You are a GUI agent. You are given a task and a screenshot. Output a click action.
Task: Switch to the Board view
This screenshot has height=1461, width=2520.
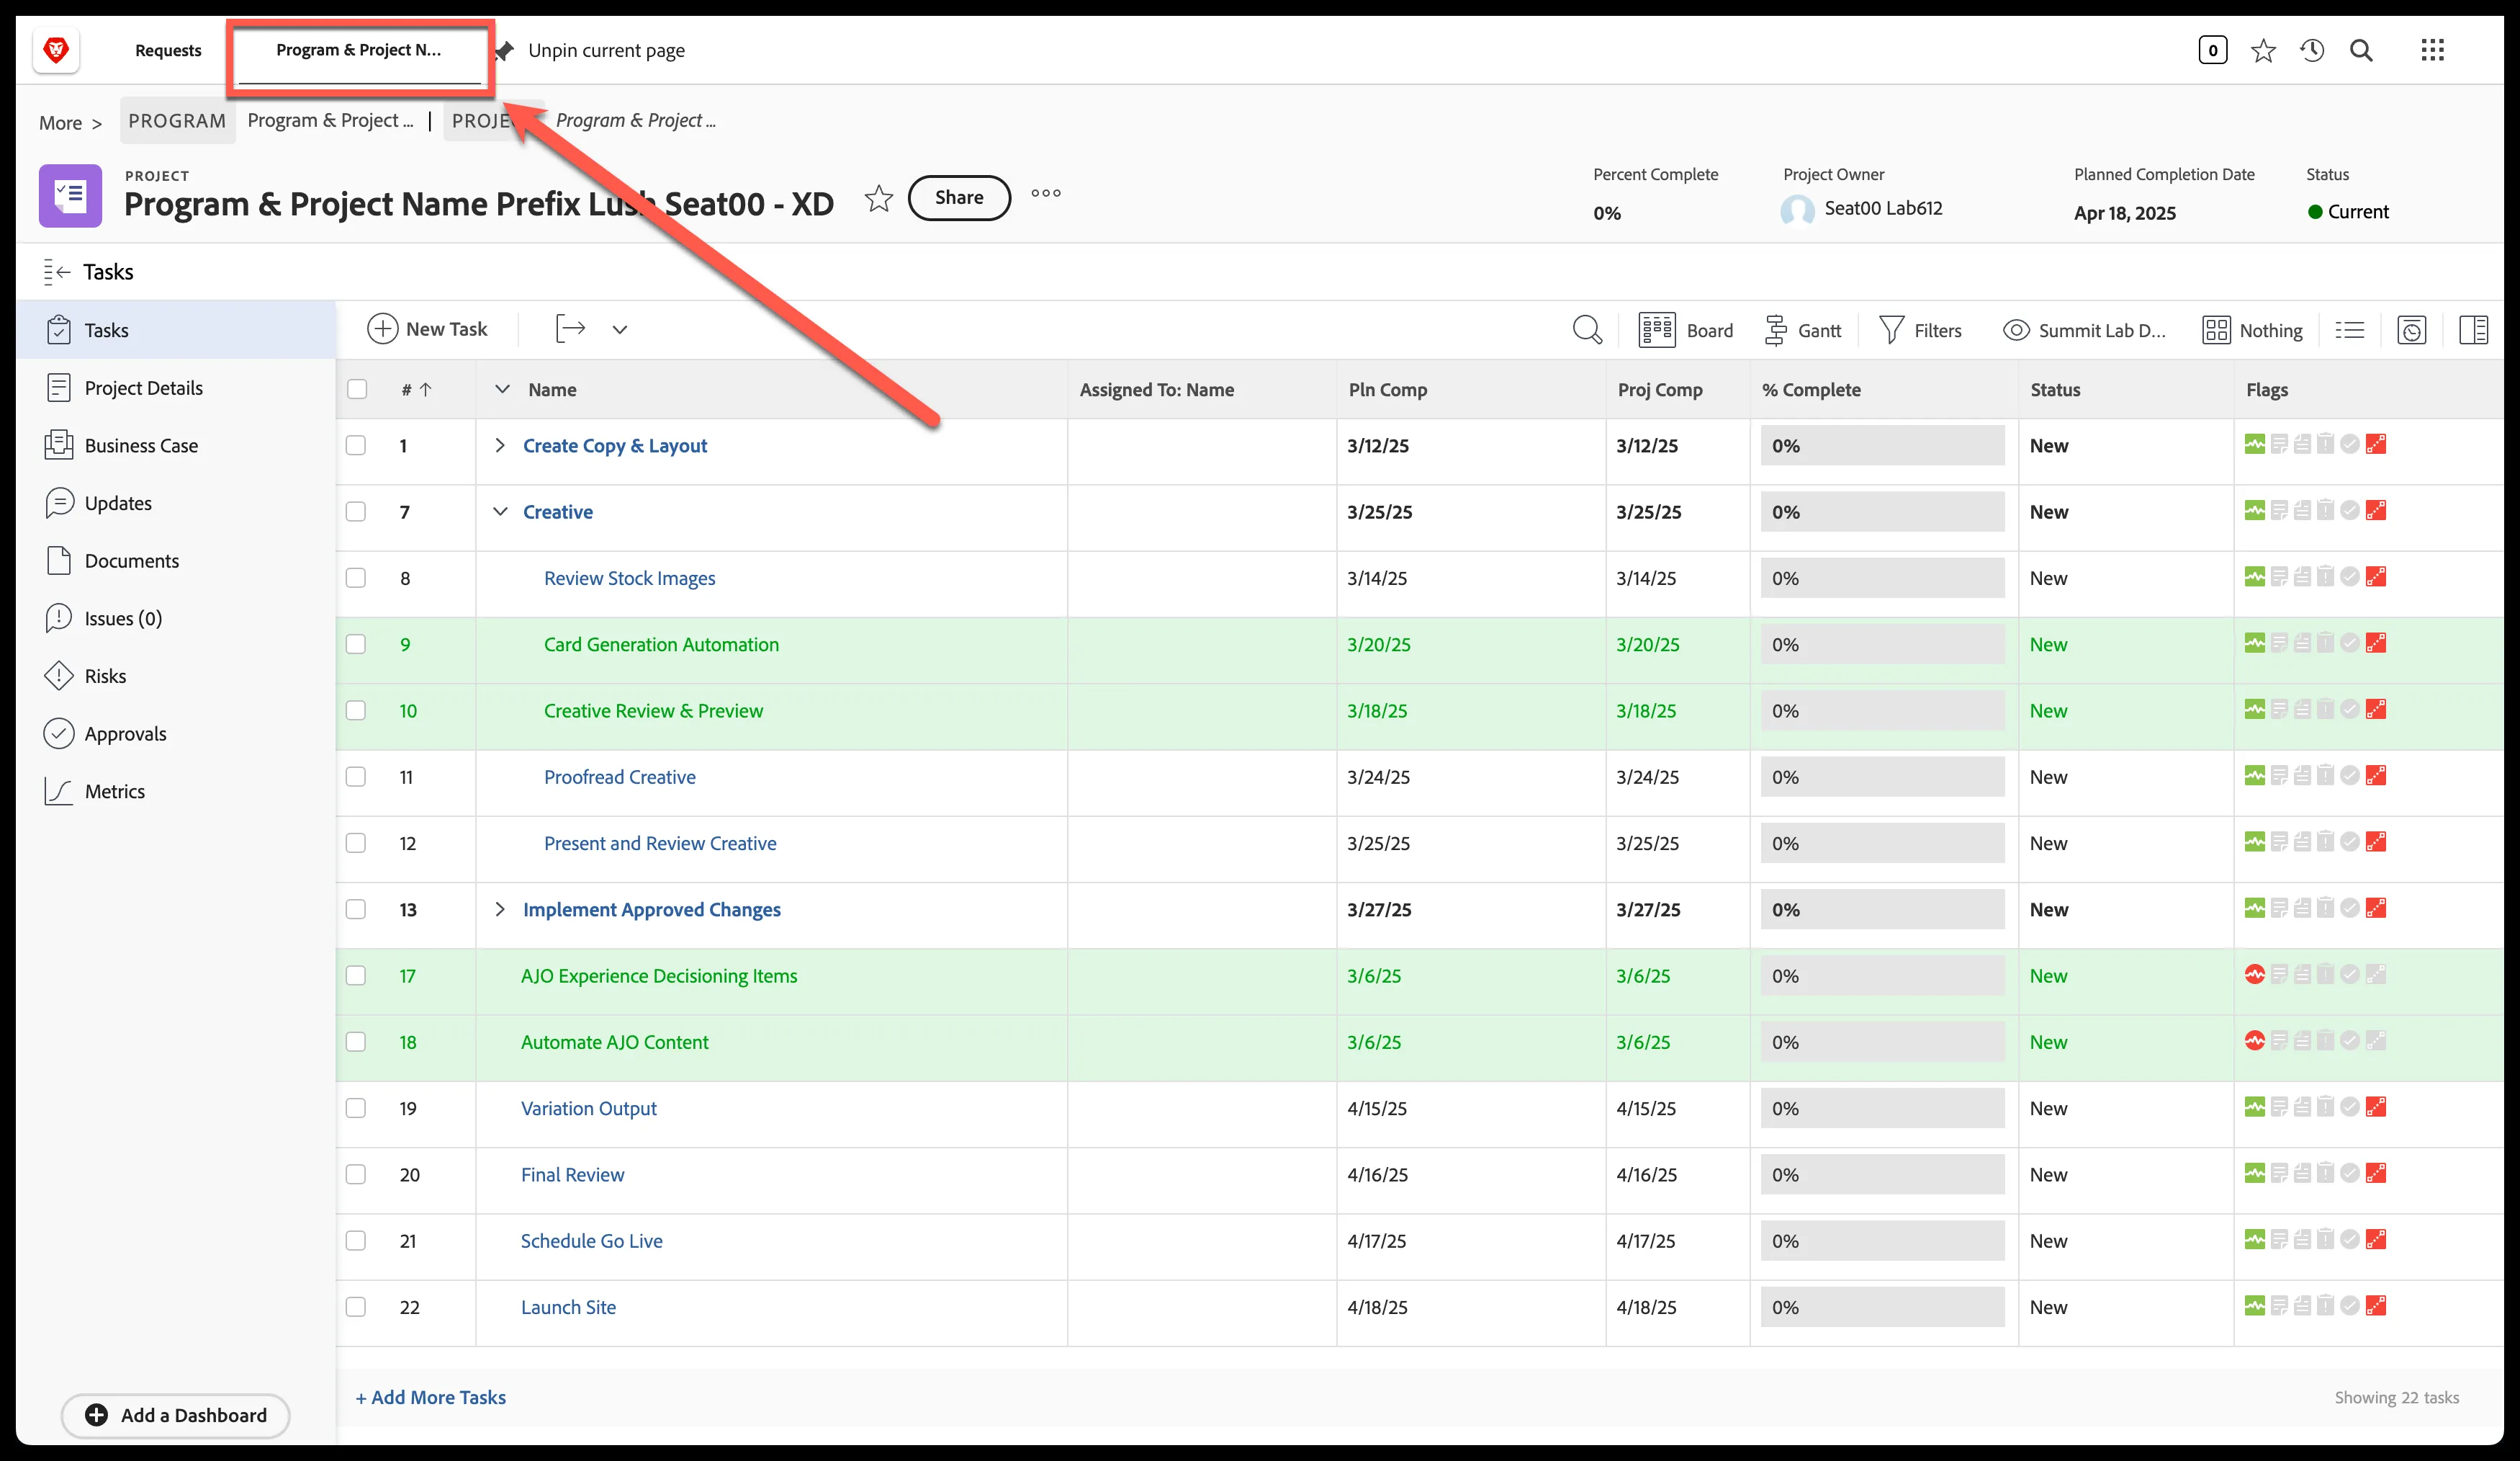coord(1686,330)
